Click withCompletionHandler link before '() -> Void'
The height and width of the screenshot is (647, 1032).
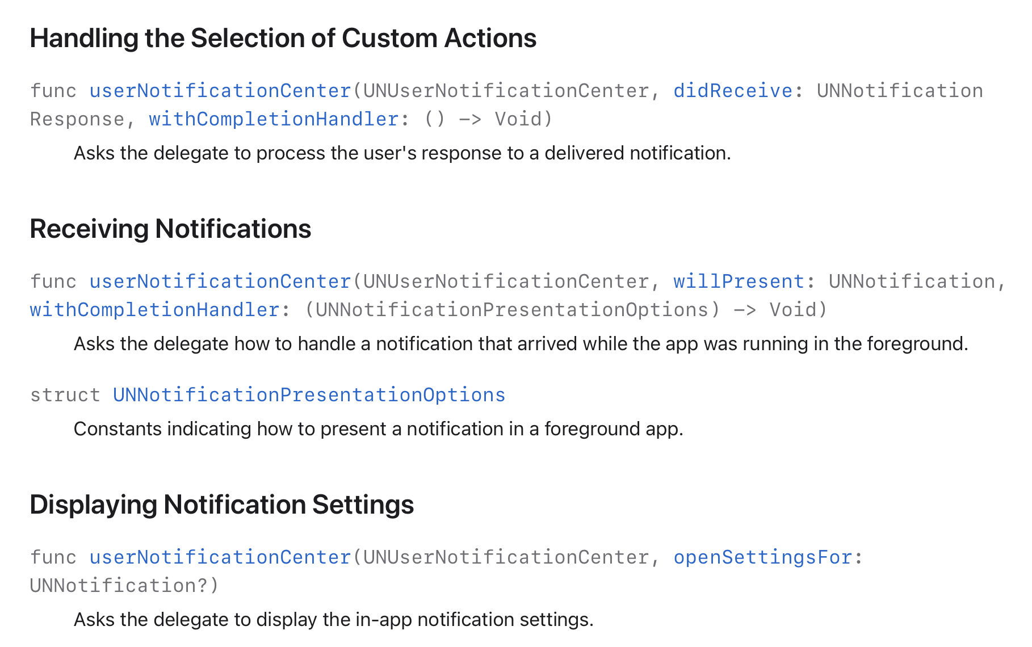(274, 119)
